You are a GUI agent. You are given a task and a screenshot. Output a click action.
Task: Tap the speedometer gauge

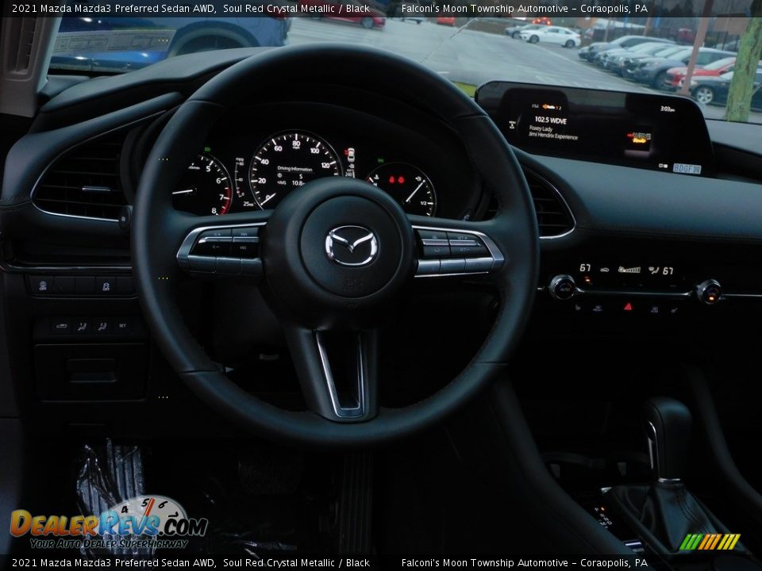[294, 167]
